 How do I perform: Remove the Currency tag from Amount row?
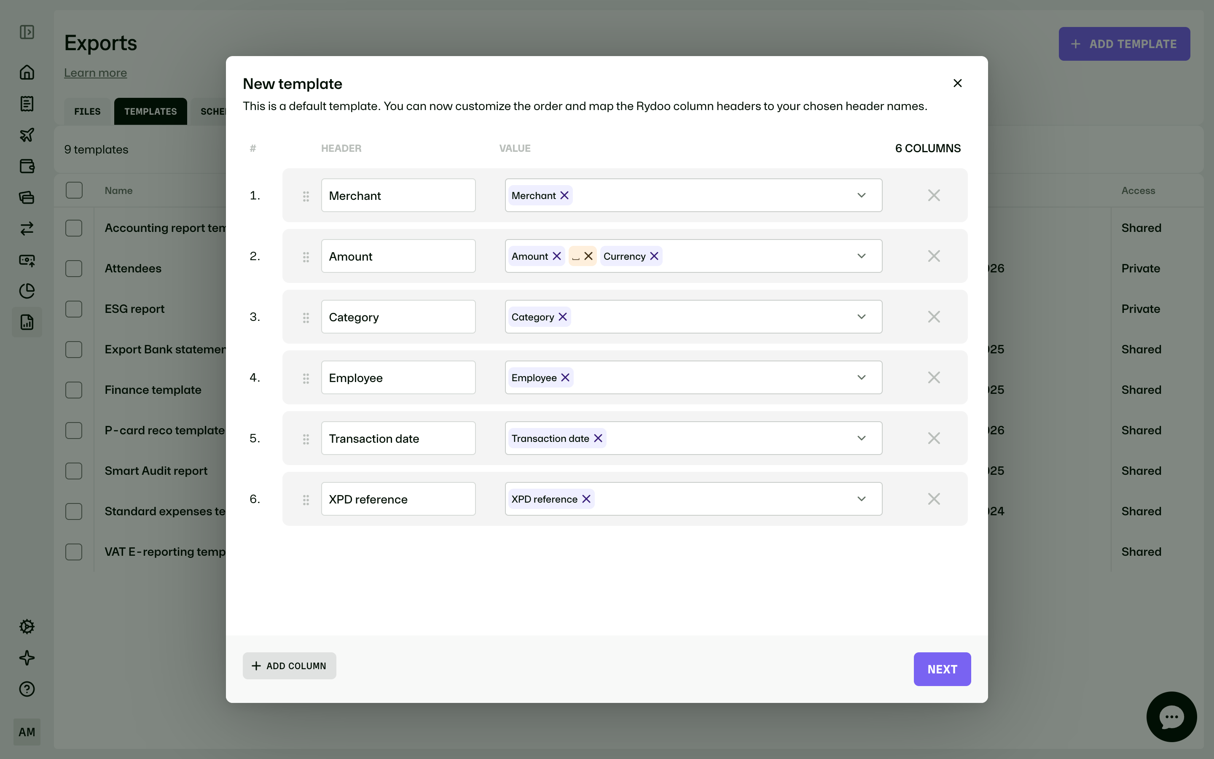(654, 256)
